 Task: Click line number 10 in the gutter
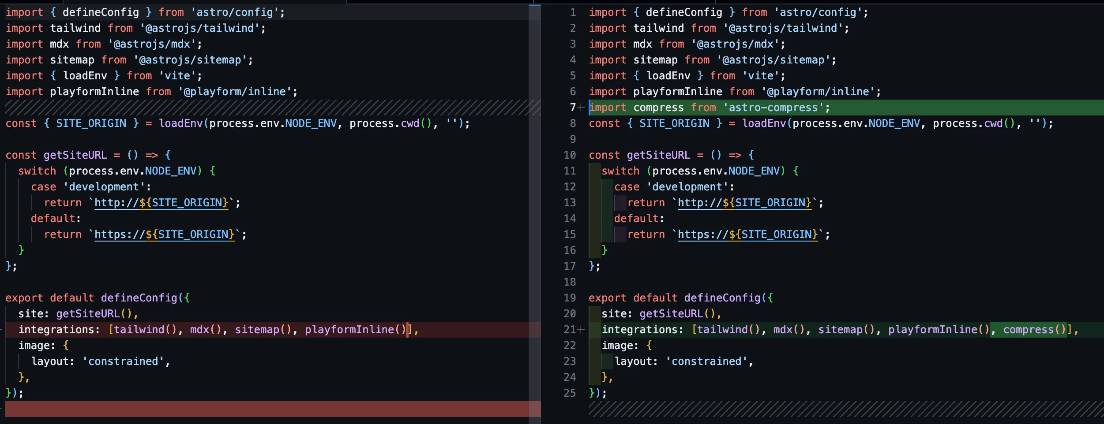(570, 155)
